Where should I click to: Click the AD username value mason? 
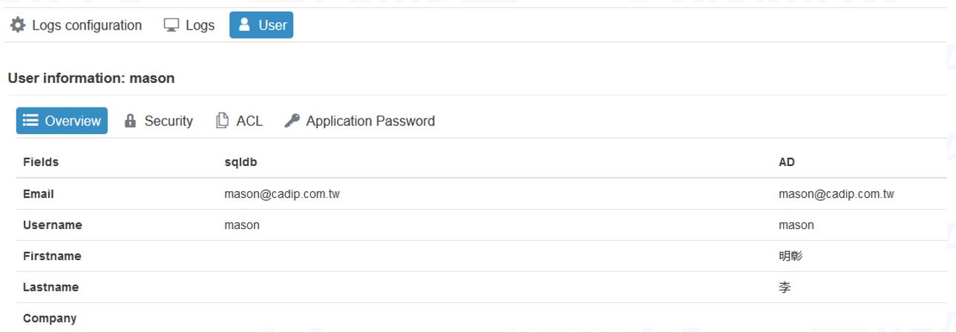(796, 225)
